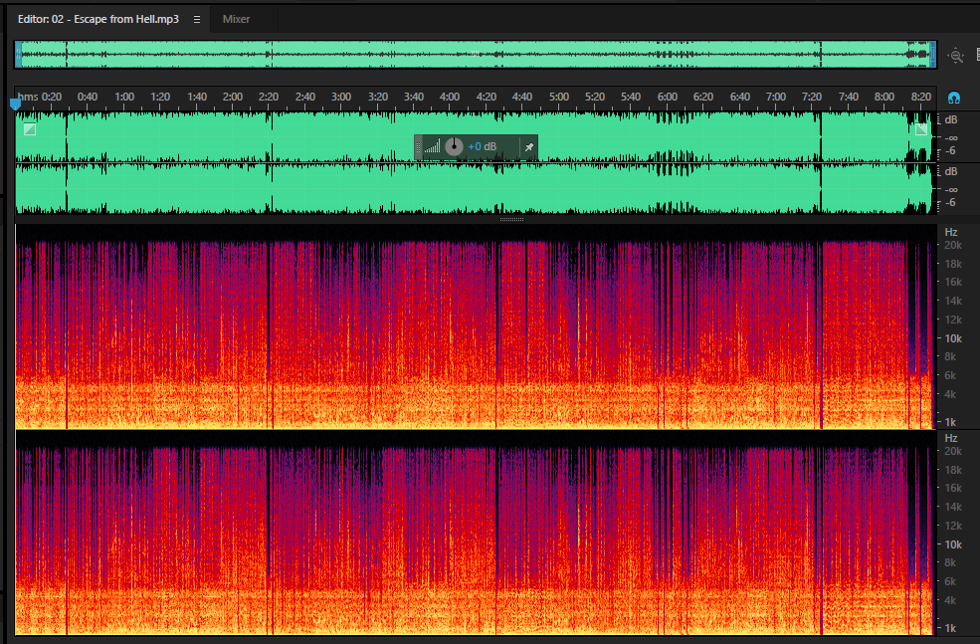980x644 pixels.
Task: Click the 2:20 mark on the time ruler
Action: [x=268, y=97]
